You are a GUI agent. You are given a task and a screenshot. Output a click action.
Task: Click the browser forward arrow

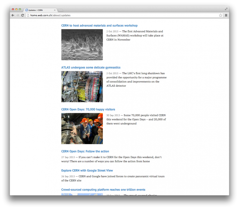pyautogui.click(x=18, y=15)
